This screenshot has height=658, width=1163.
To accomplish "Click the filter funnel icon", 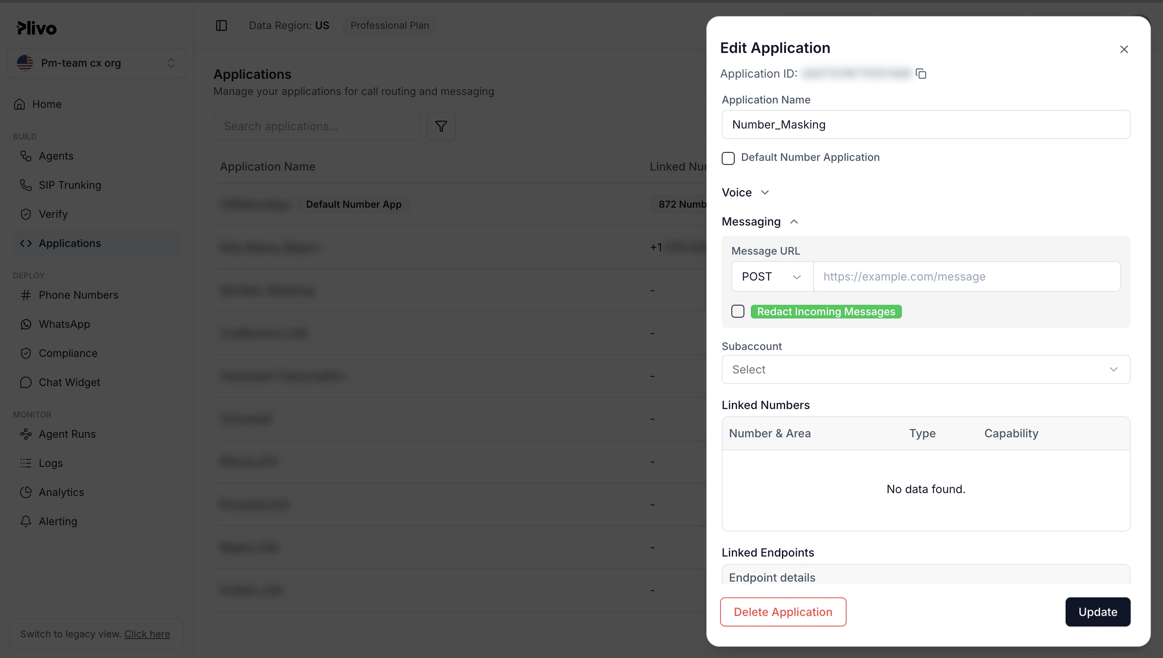I will click(441, 126).
